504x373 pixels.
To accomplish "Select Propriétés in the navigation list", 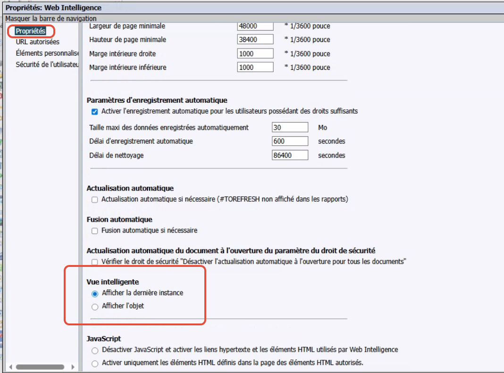I will tap(31, 31).
